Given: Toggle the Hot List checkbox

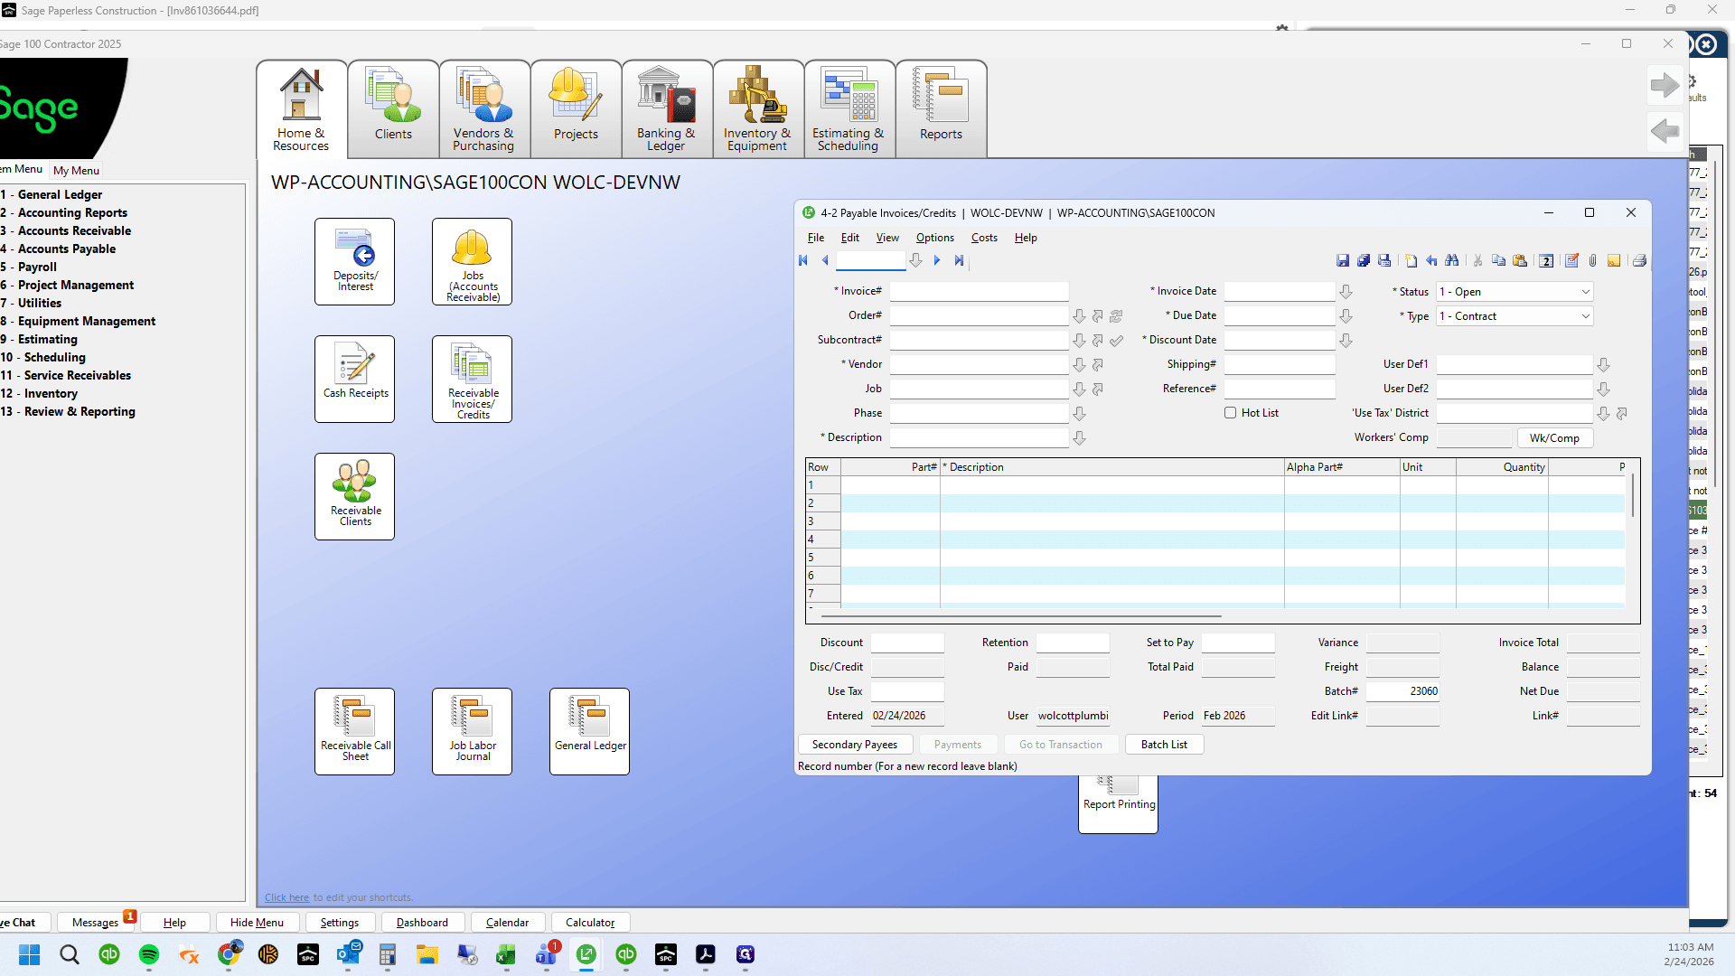Looking at the screenshot, I should [1231, 413].
